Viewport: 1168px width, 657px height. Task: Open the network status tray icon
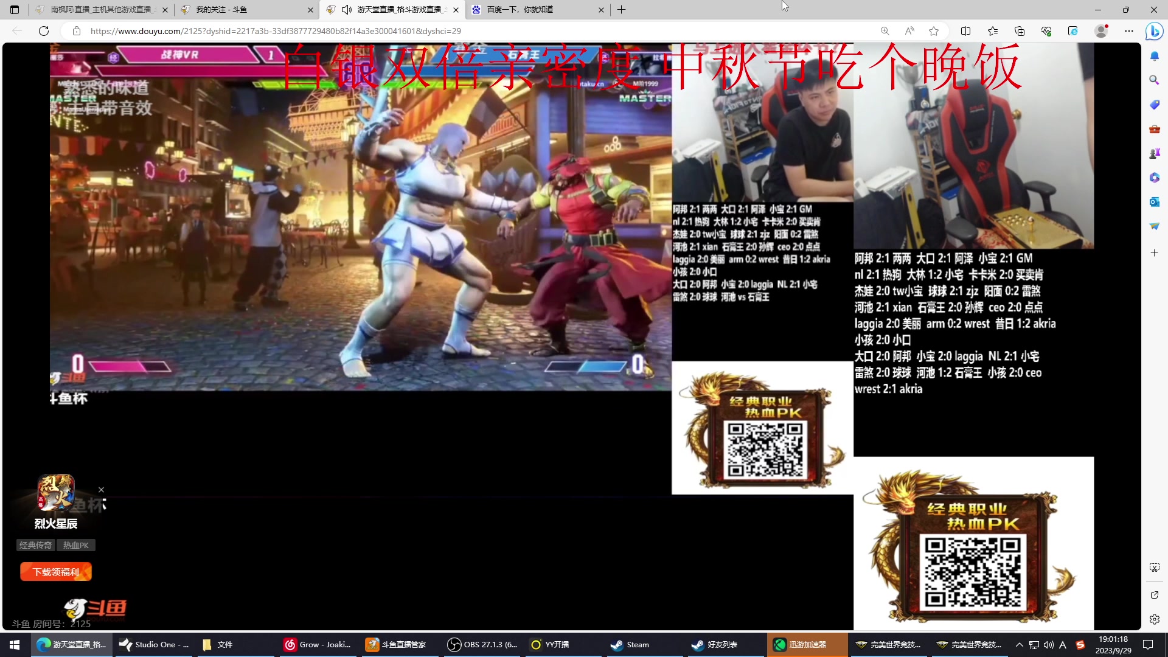pos(1034,645)
